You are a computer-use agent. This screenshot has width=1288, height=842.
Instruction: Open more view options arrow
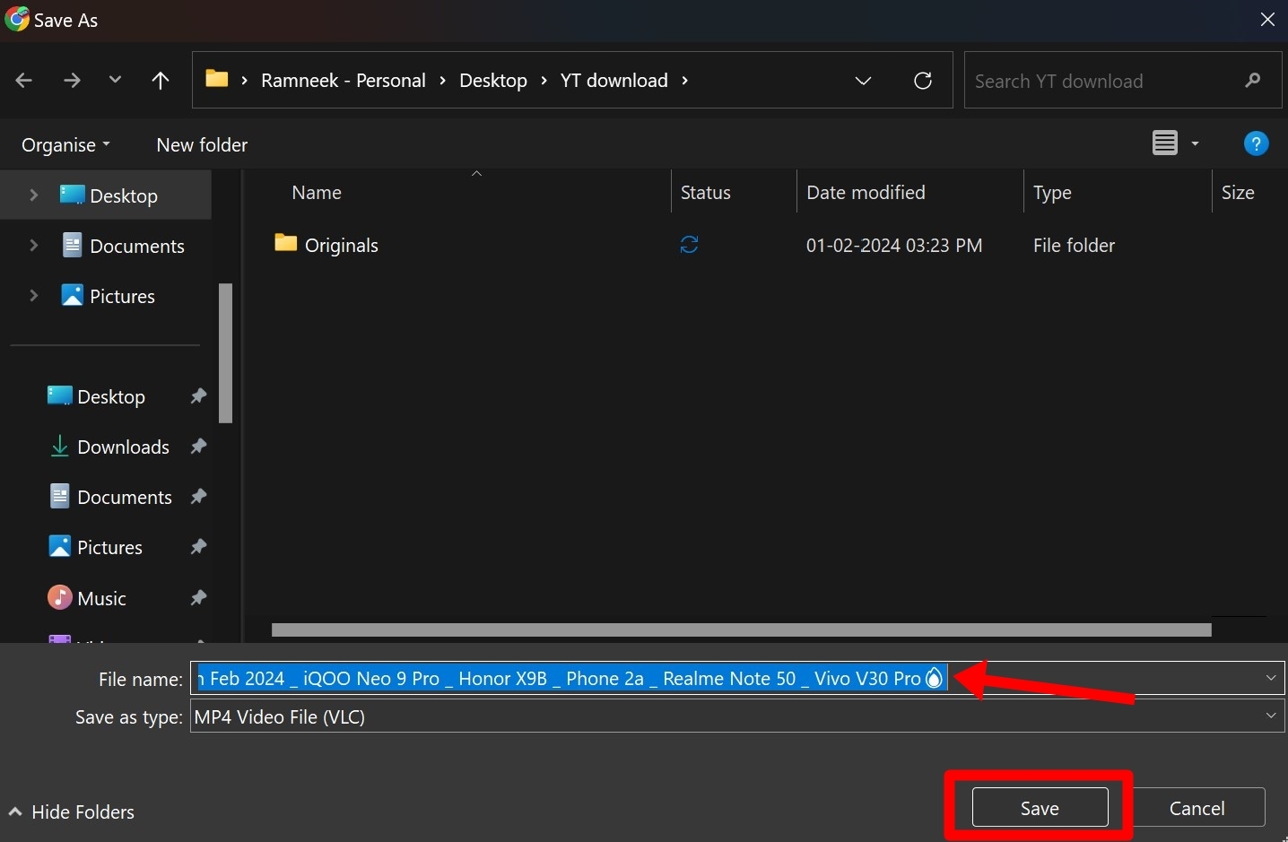pos(1195,143)
